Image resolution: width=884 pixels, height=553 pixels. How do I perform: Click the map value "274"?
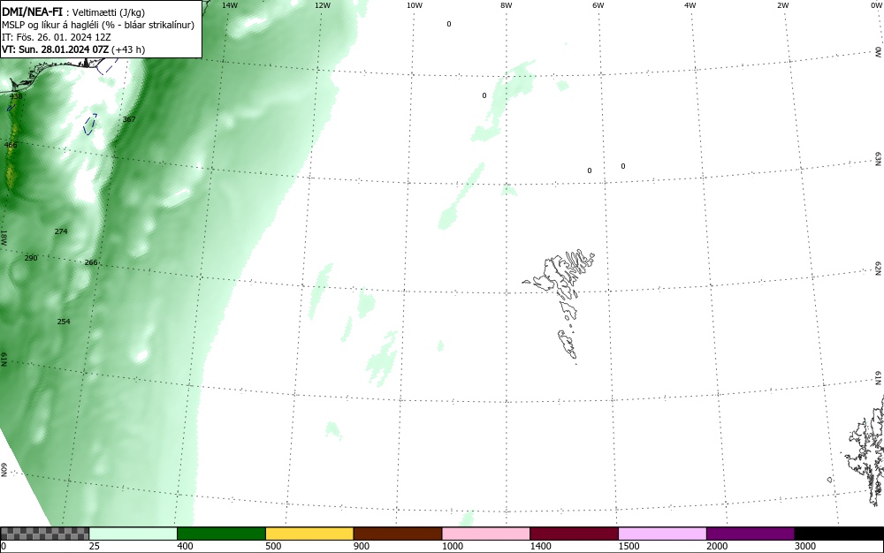61,231
